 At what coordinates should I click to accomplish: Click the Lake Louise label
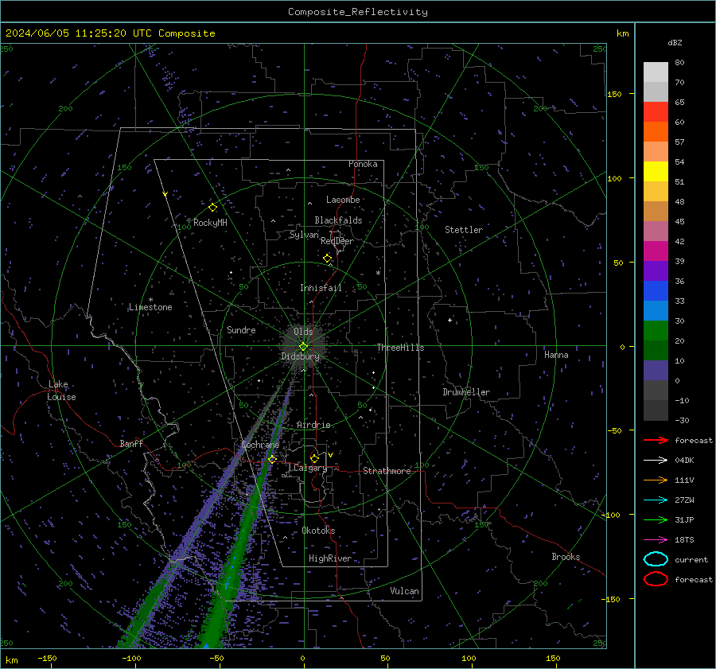(61, 391)
